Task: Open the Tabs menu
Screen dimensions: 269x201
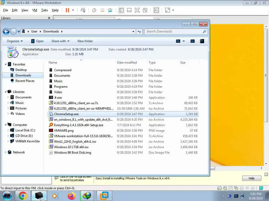Action: [44, 10]
